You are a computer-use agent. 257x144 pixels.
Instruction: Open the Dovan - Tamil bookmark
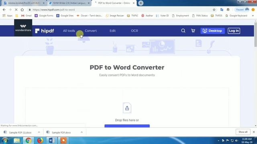[89, 16]
